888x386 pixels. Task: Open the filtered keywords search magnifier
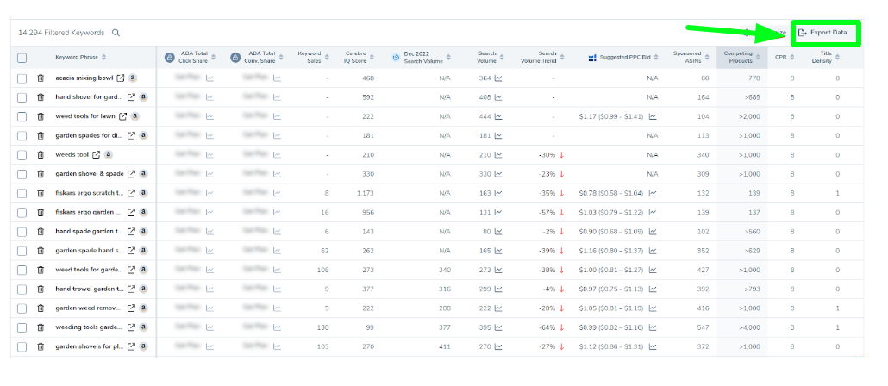(x=116, y=33)
